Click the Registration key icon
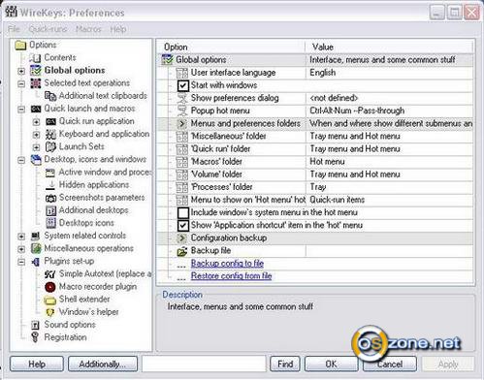Image resolution: width=484 pixels, height=380 pixels. tap(35, 337)
